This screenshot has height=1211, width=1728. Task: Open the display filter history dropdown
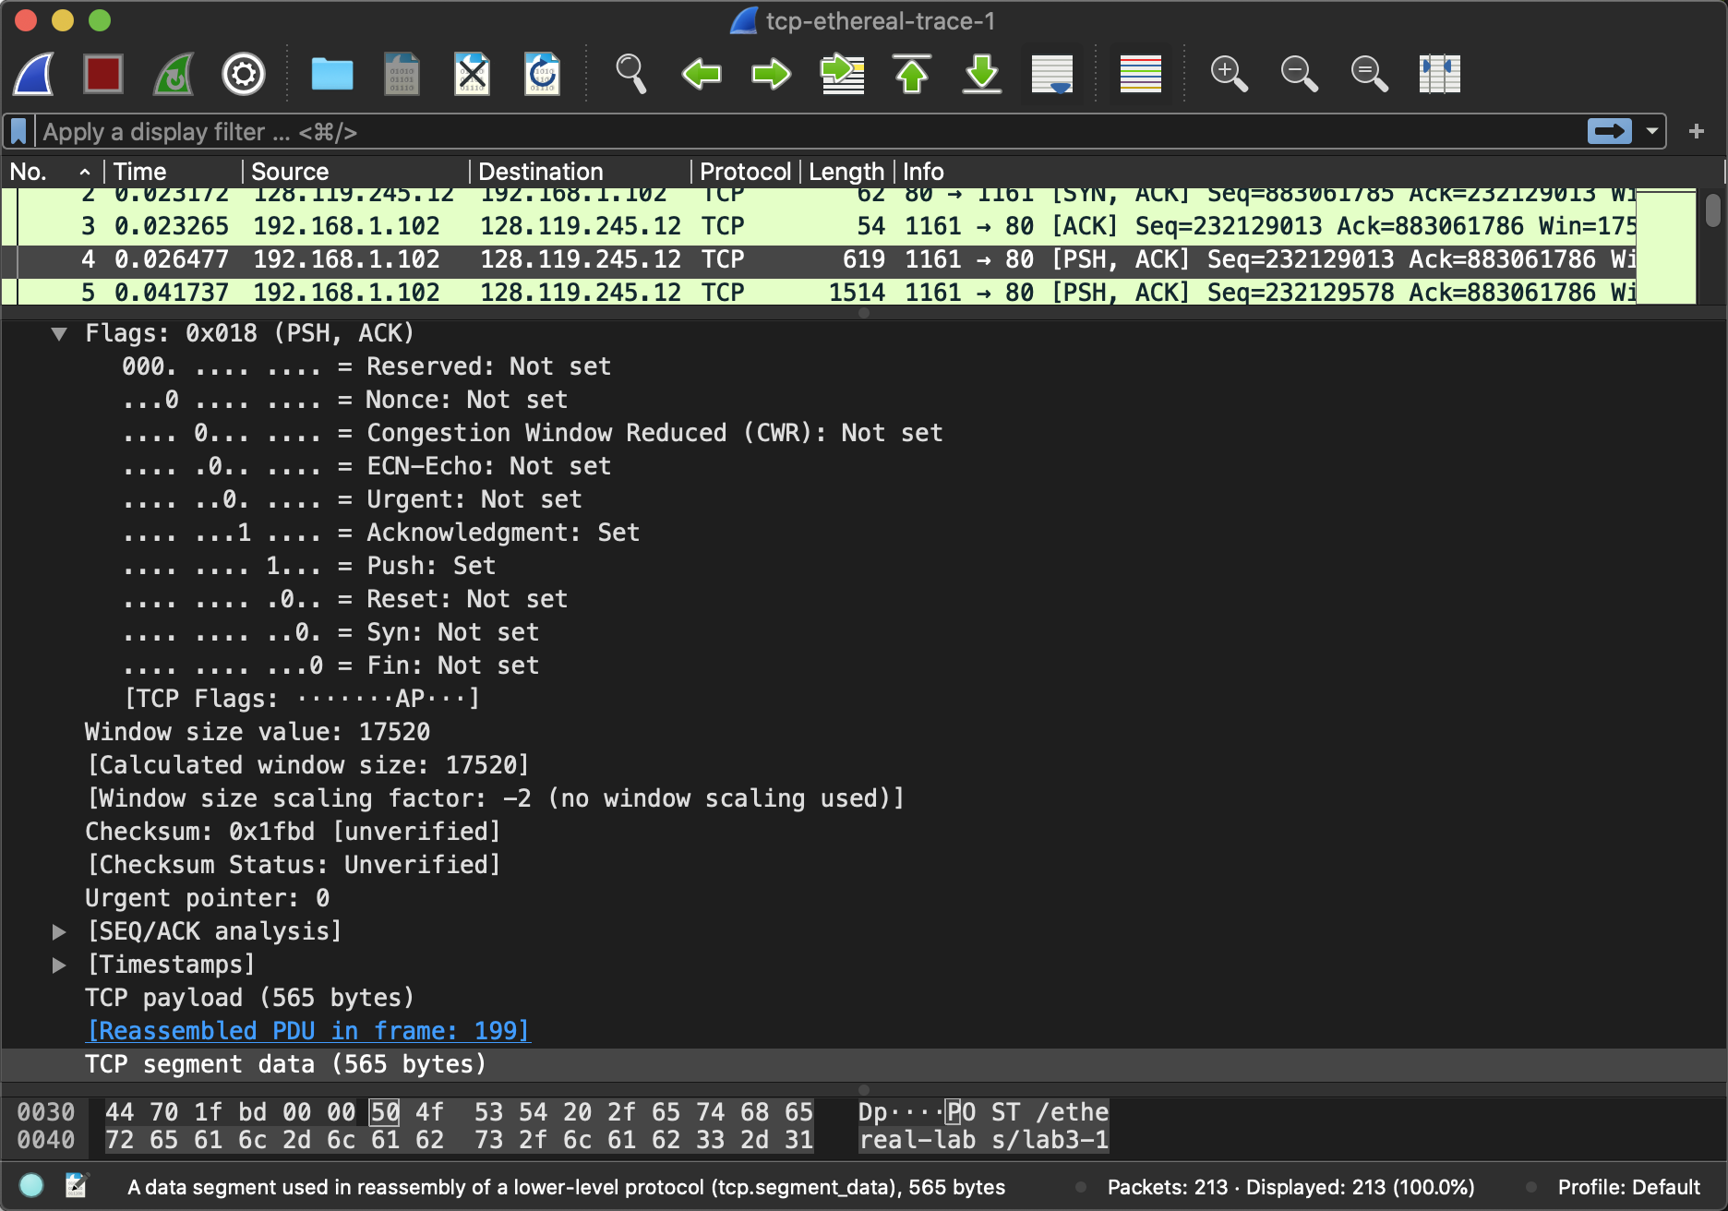pos(1652,132)
